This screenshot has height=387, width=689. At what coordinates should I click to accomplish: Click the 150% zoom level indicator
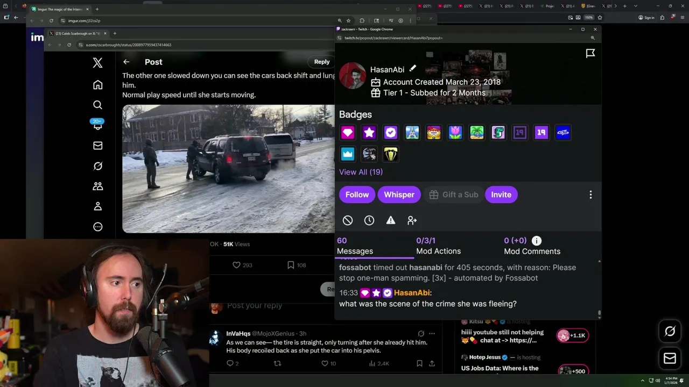pyautogui.click(x=589, y=17)
